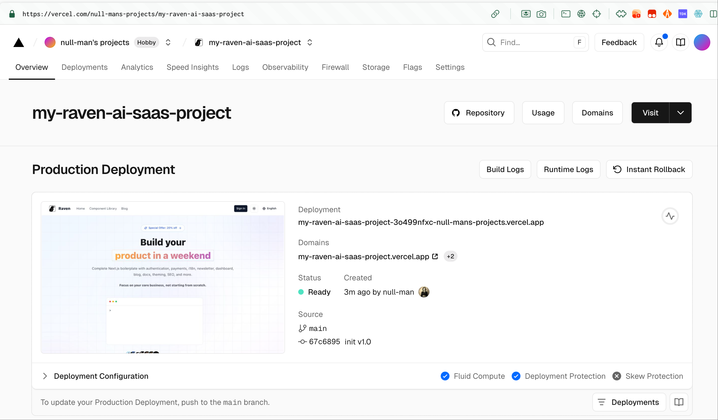Open commit 67c6895 link
The width and height of the screenshot is (718, 420).
pyautogui.click(x=324, y=341)
